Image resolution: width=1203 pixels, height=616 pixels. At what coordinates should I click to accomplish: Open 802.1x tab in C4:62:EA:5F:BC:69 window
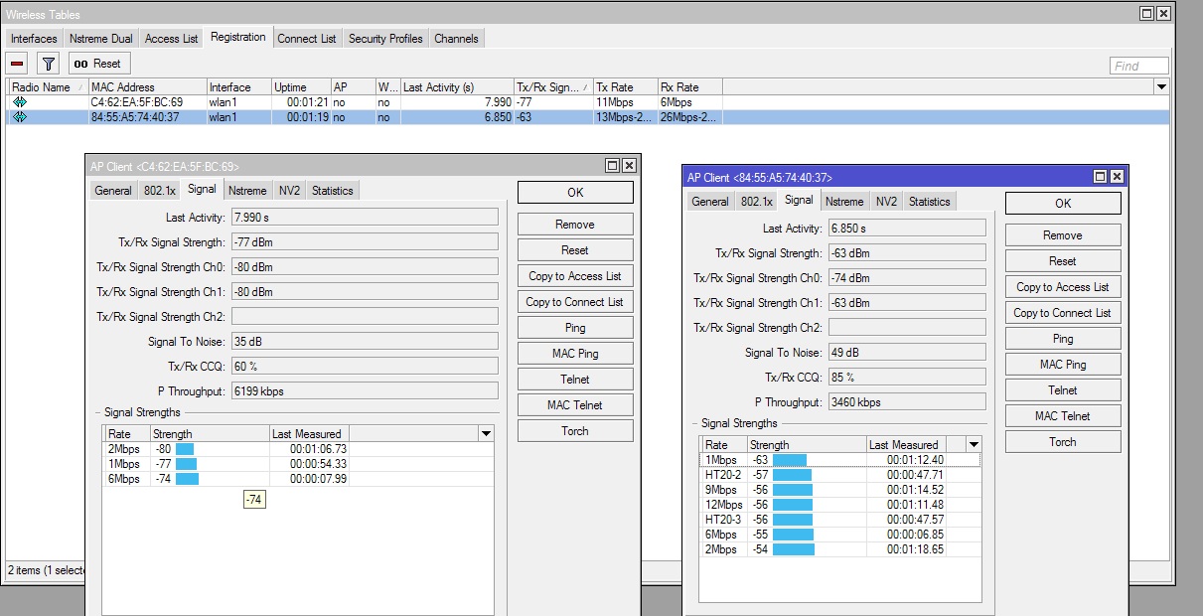[159, 191]
